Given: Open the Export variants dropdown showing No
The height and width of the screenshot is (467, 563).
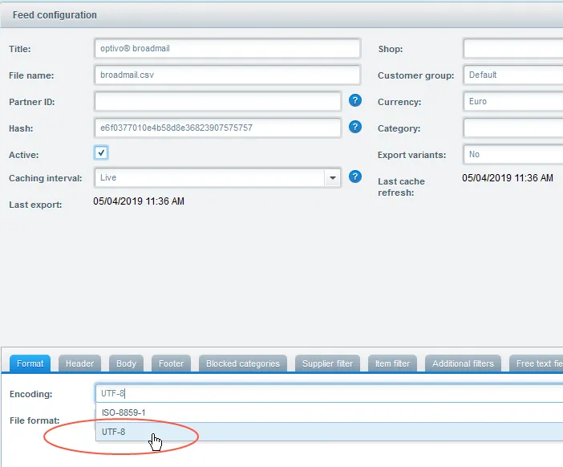Looking at the screenshot, I should click(512, 155).
